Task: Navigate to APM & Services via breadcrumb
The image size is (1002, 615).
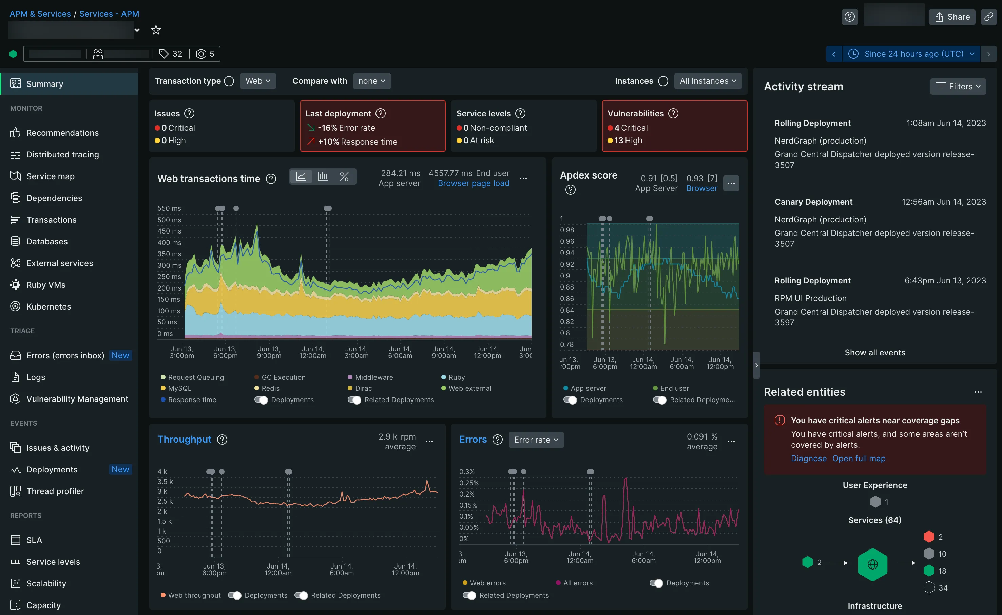Action: pyautogui.click(x=40, y=14)
